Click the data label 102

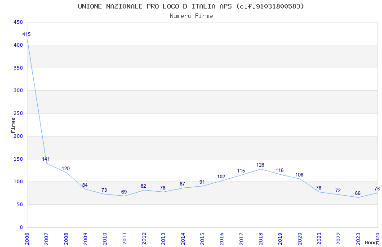221,176
